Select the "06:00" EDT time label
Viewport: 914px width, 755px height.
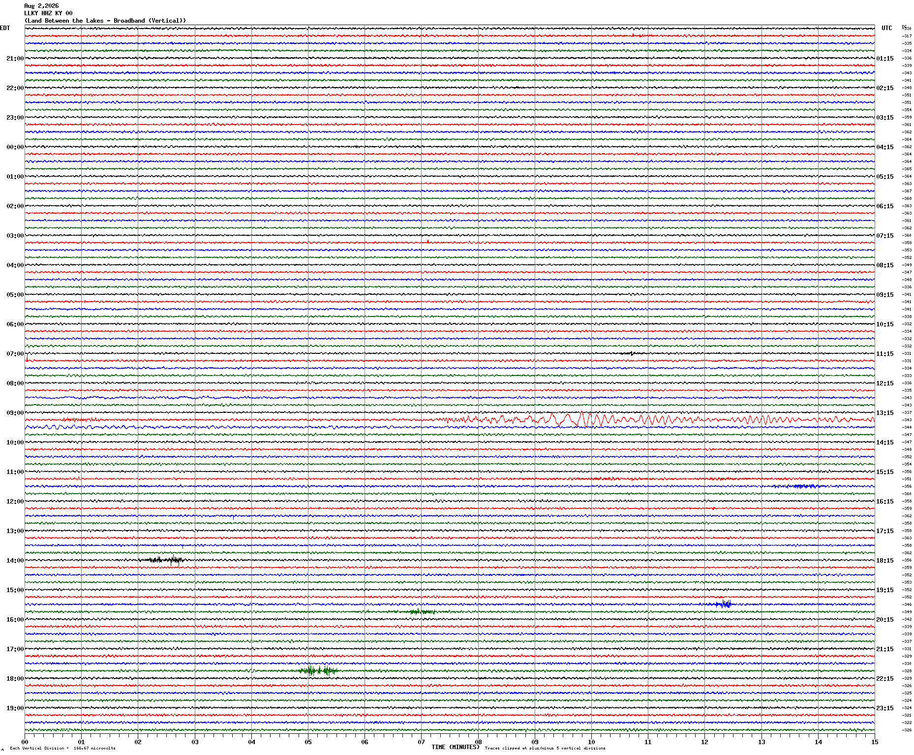(x=15, y=324)
